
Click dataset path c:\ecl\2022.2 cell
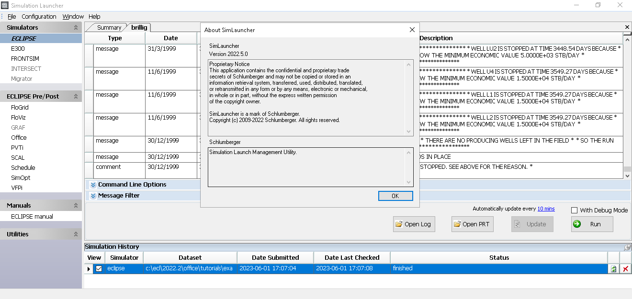tap(190, 268)
